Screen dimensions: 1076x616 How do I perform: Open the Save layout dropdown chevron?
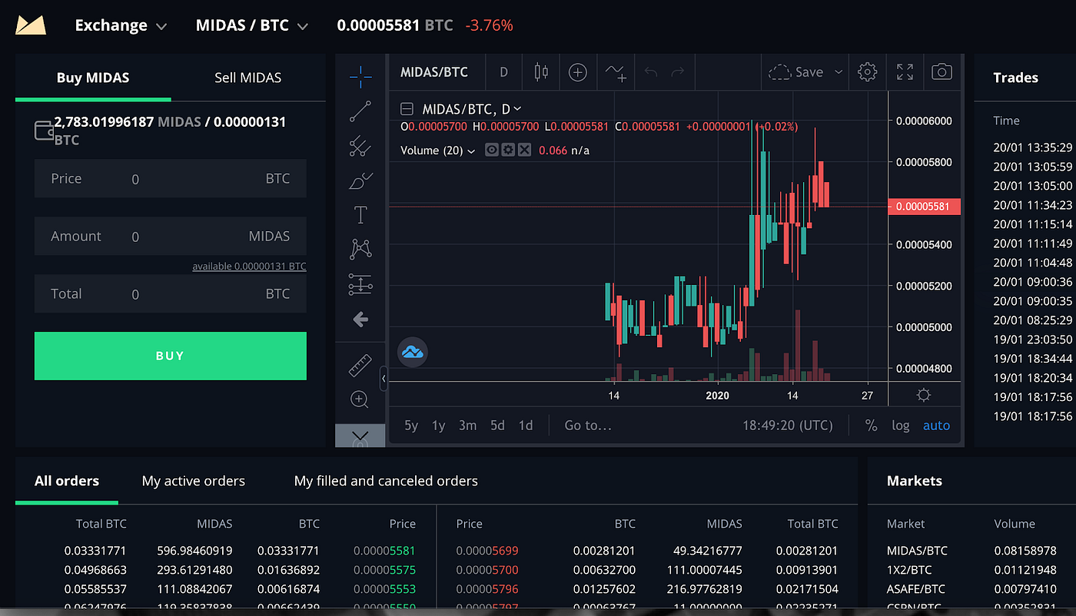(x=839, y=71)
